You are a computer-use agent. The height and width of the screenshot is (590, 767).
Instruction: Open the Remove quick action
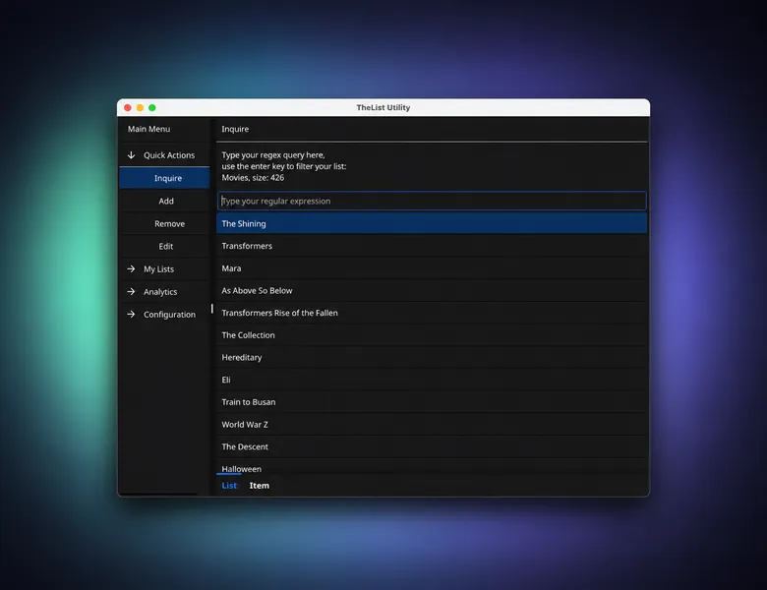coord(164,223)
